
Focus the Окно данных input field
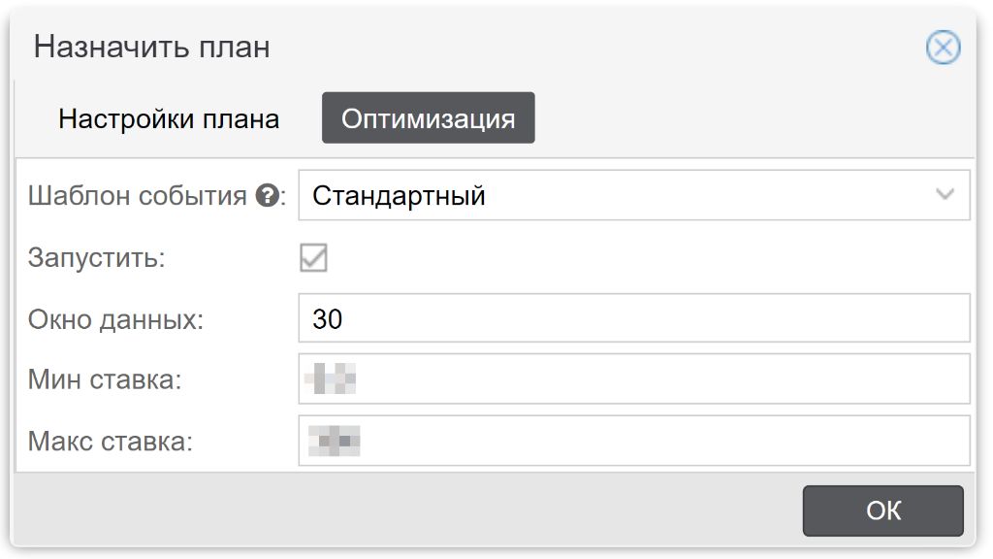[x=634, y=318]
